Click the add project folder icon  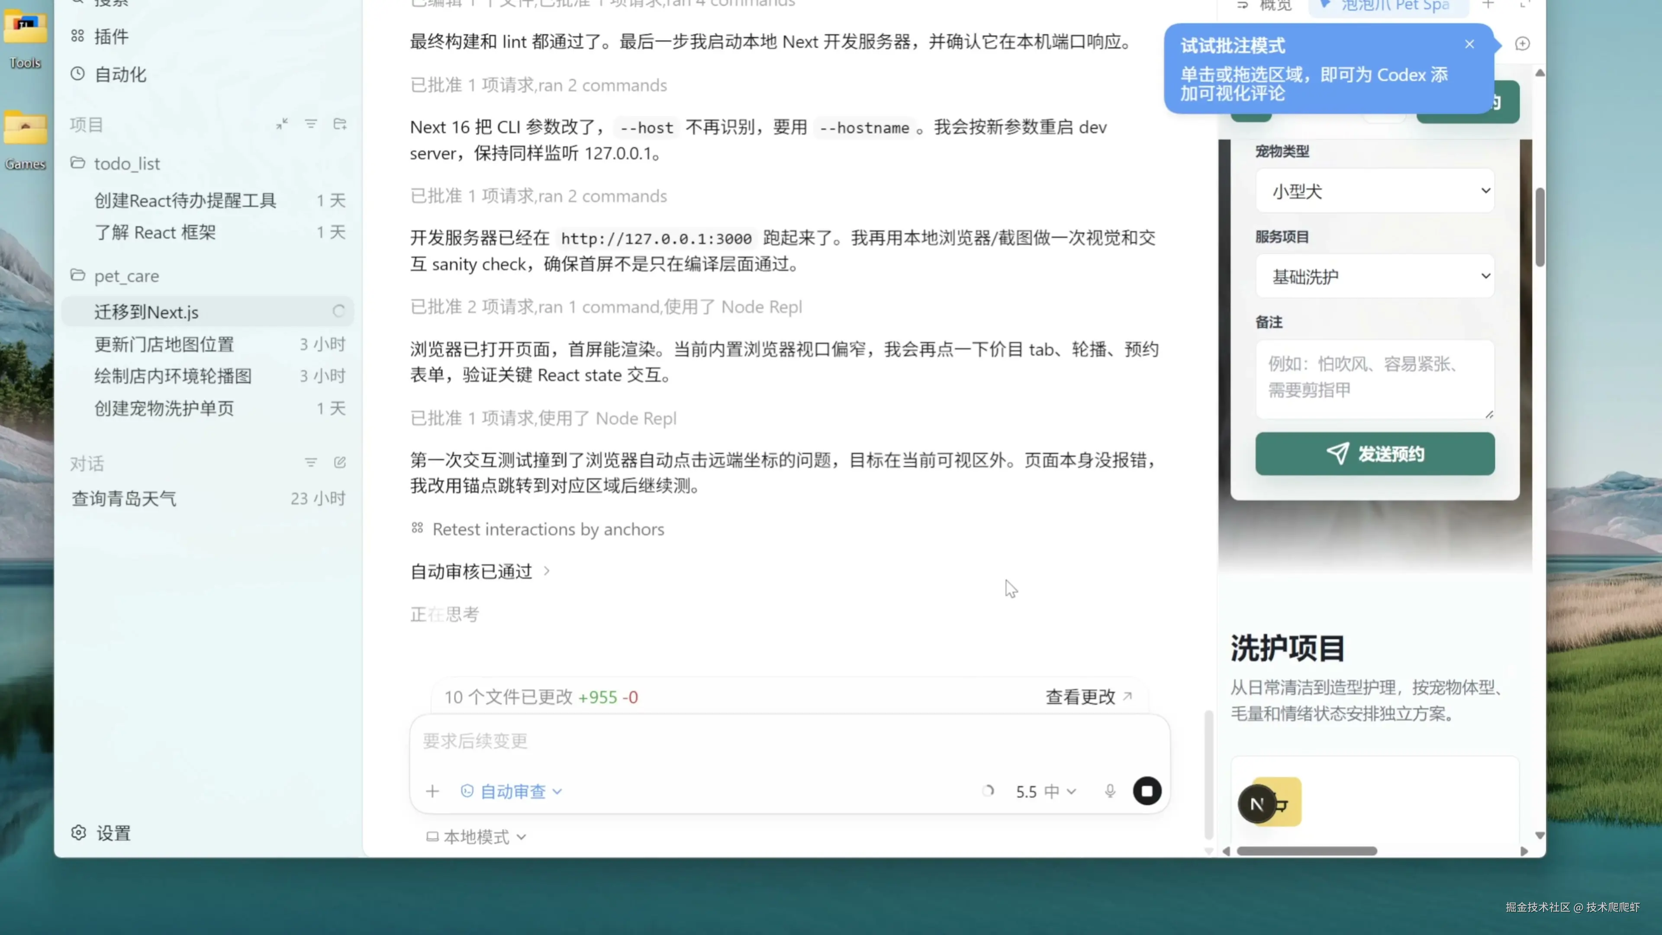pos(340,124)
